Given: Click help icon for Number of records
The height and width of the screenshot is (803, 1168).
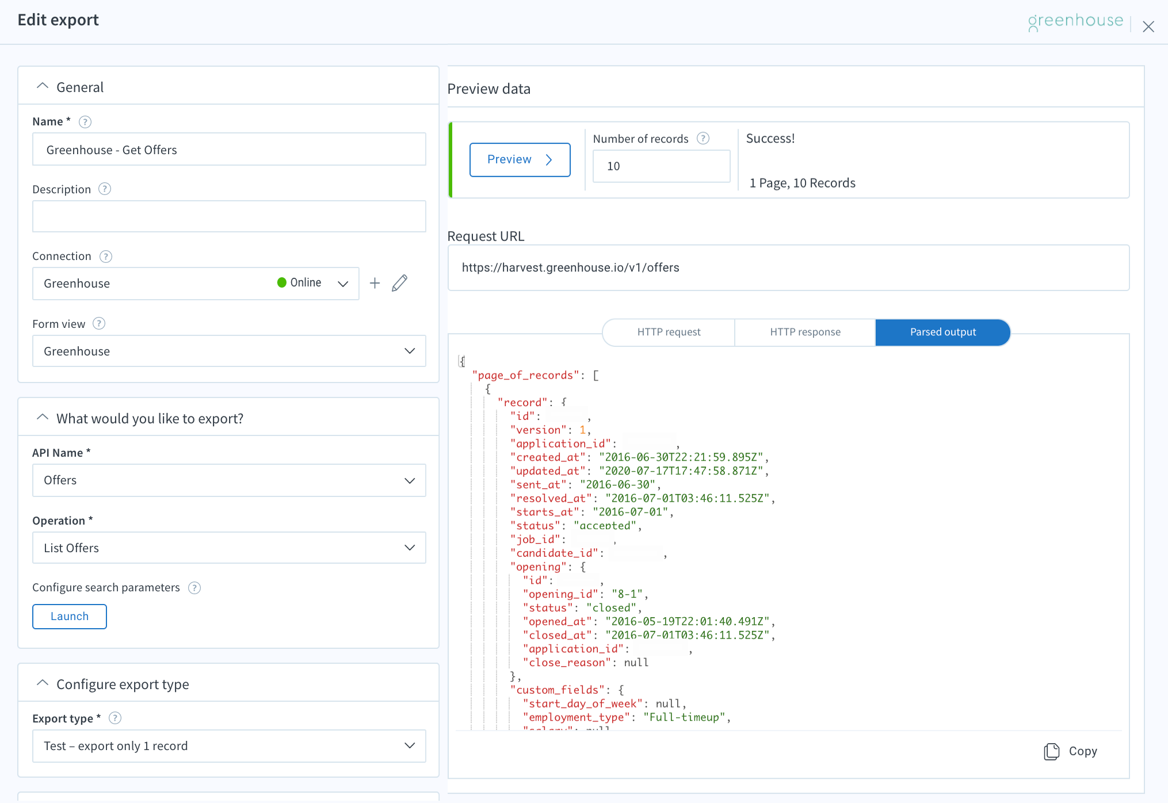Looking at the screenshot, I should tap(703, 139).
